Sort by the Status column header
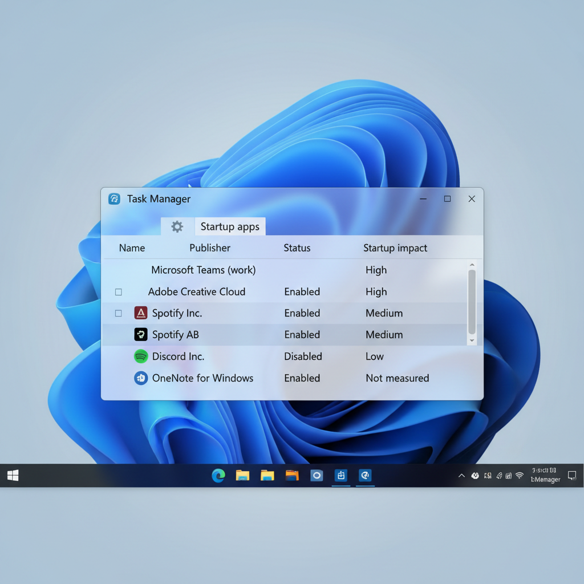 point(297,248)
